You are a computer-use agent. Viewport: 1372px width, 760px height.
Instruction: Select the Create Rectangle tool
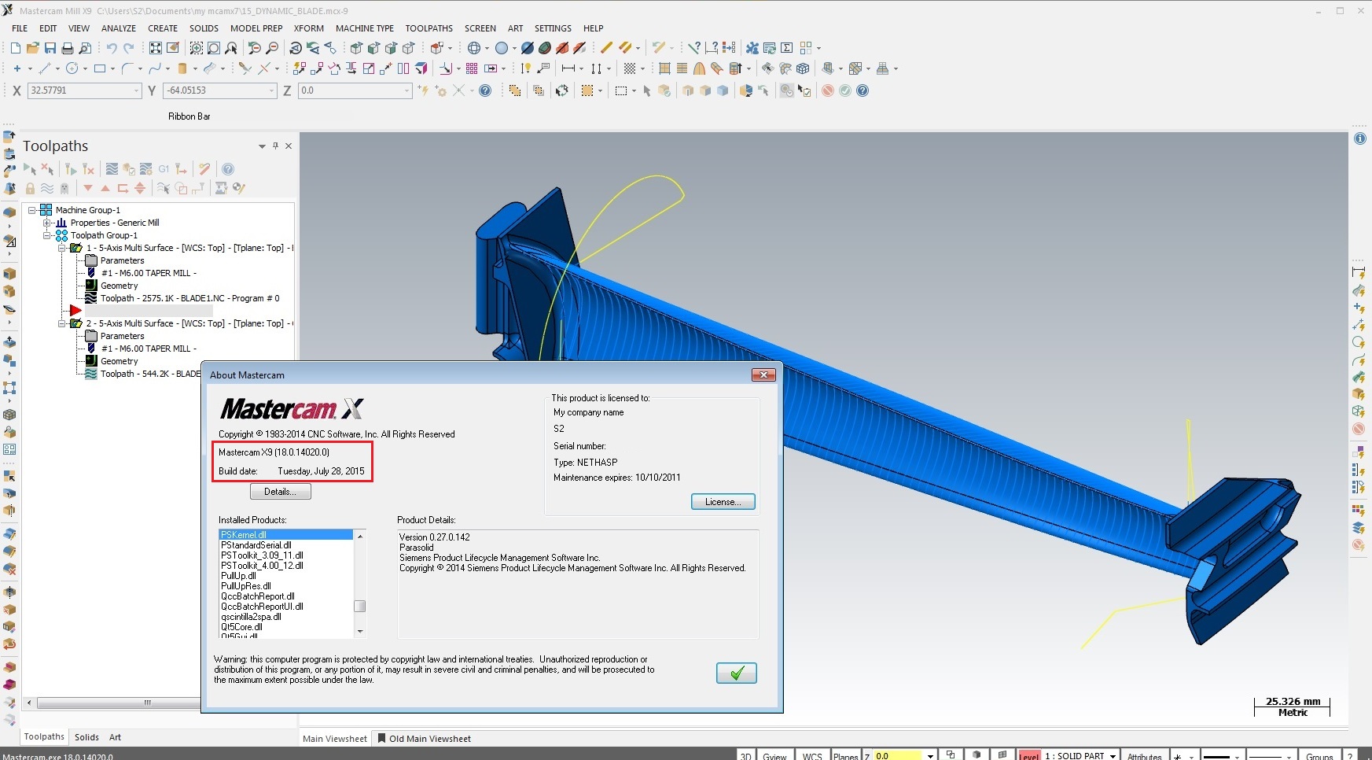(x=100, y=68)
